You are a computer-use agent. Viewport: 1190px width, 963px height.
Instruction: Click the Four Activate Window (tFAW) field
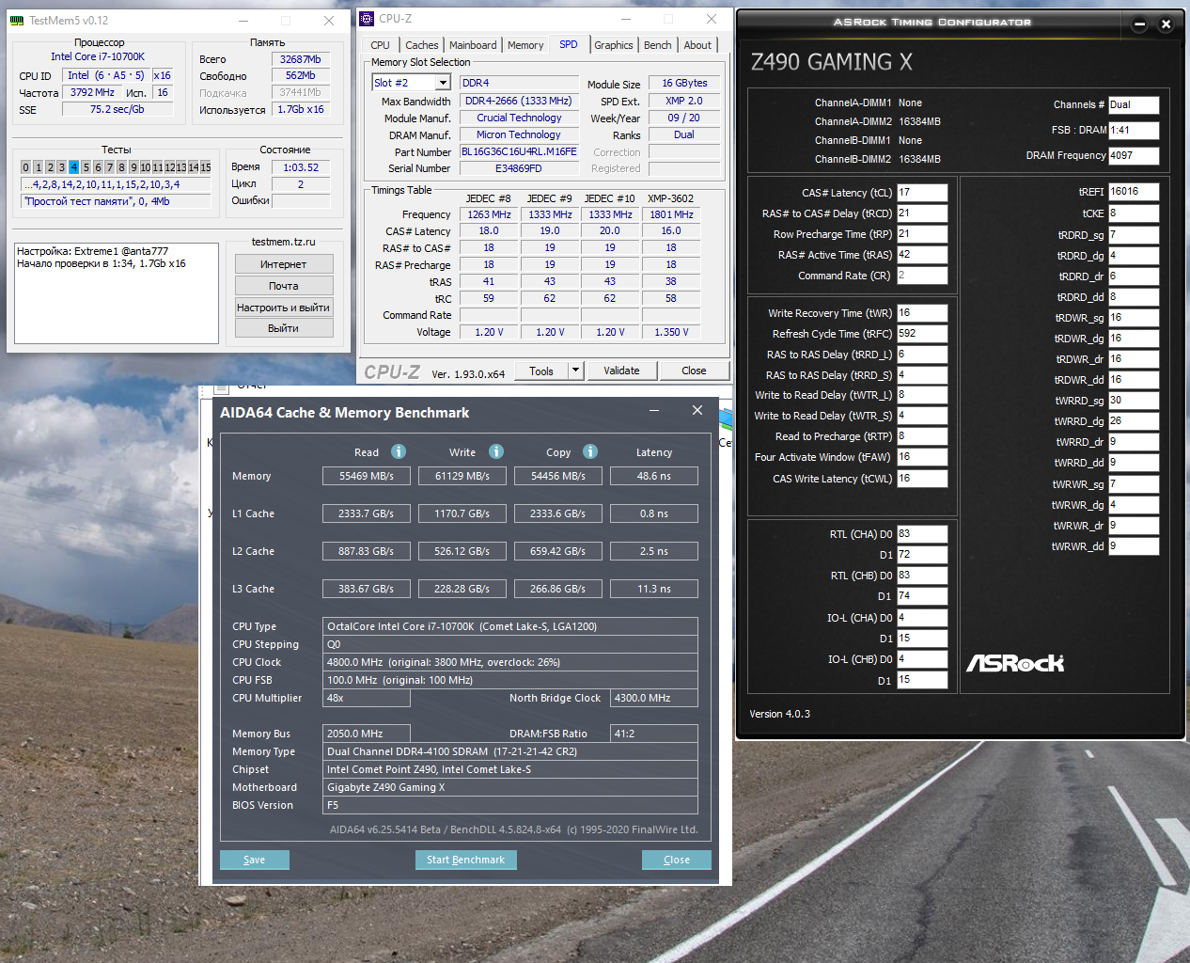tap(922, 457)
